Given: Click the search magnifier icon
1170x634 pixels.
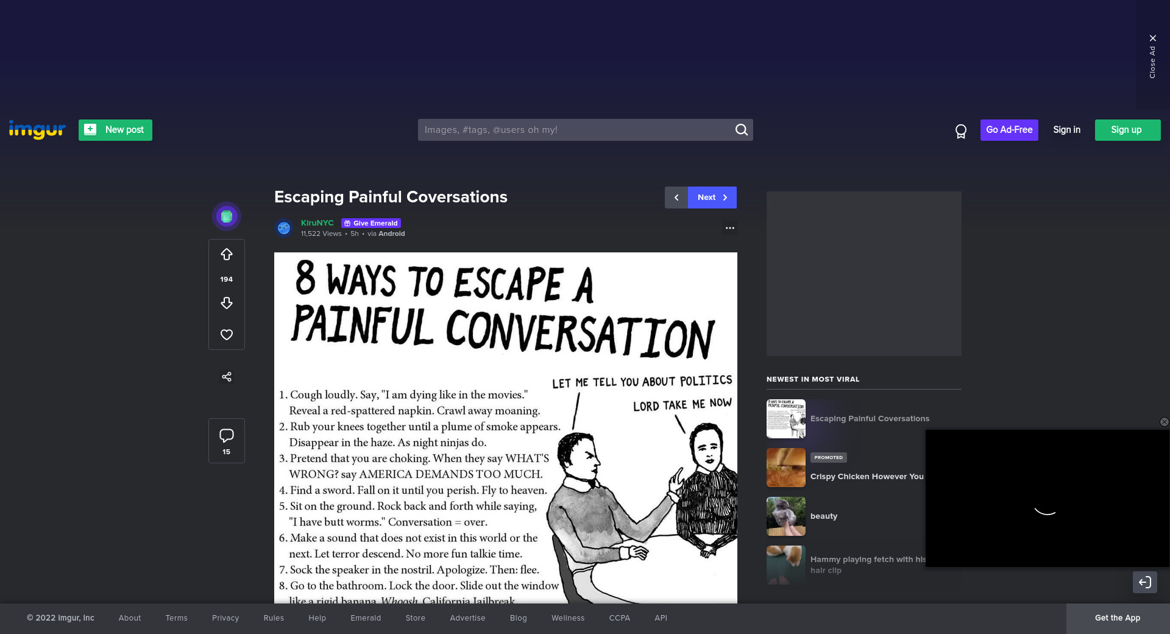Looking at the screenshot, I should click(x=742, y=130).
